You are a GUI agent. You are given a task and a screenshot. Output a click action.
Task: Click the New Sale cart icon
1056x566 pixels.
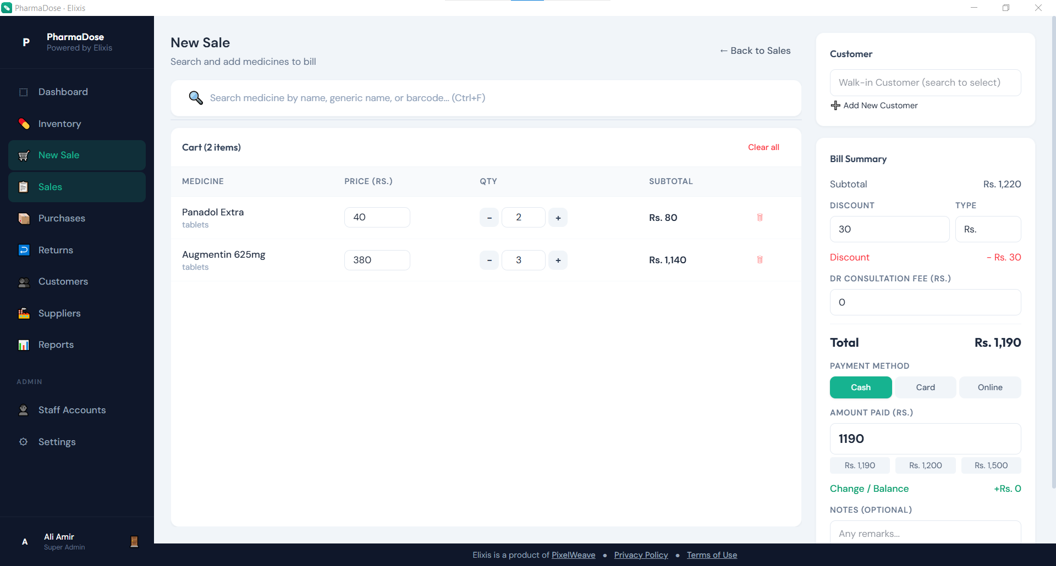tap(24, 156)
